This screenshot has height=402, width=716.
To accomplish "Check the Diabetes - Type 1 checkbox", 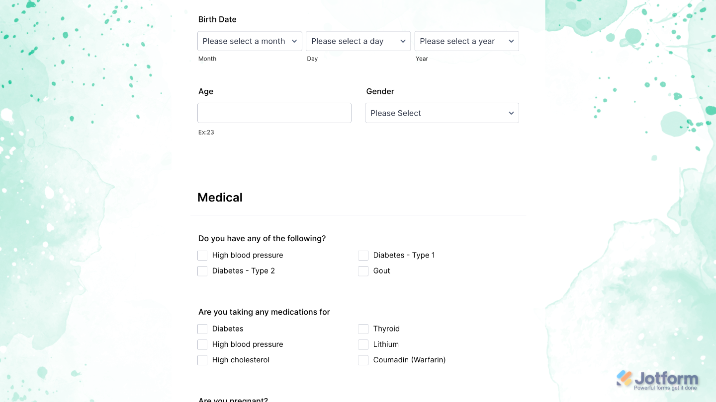I will pos(363,255).
